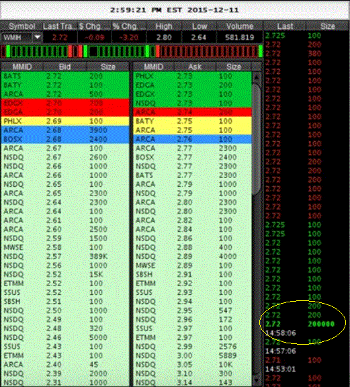This screenshot has height=387, width=350.
Task: Click the Volume value 581.819
Action: click(x=239, y=38)
